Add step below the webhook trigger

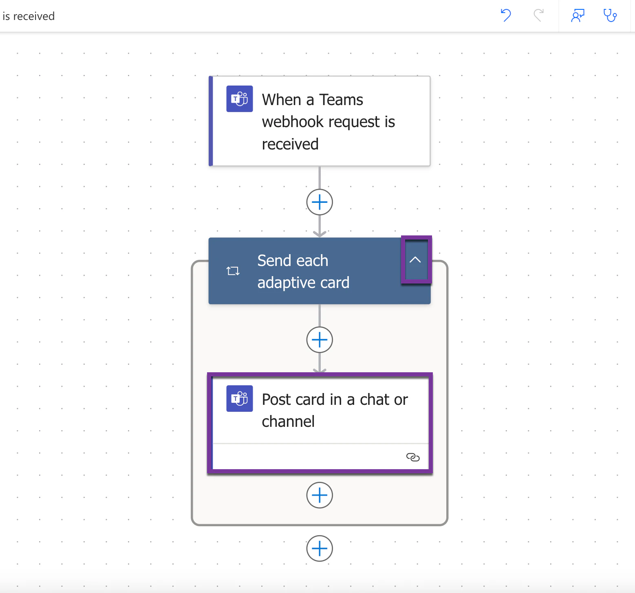coord(320,202)
